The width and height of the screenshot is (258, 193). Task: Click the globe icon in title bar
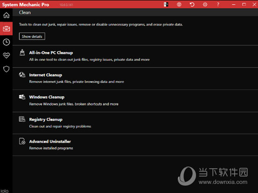click(179, 4)
